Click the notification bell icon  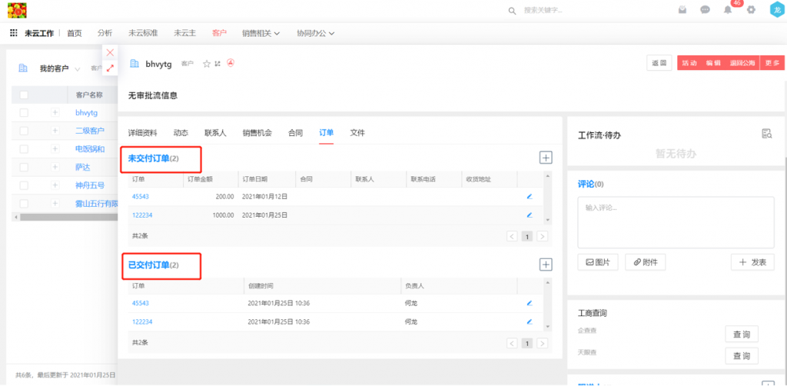728,10
